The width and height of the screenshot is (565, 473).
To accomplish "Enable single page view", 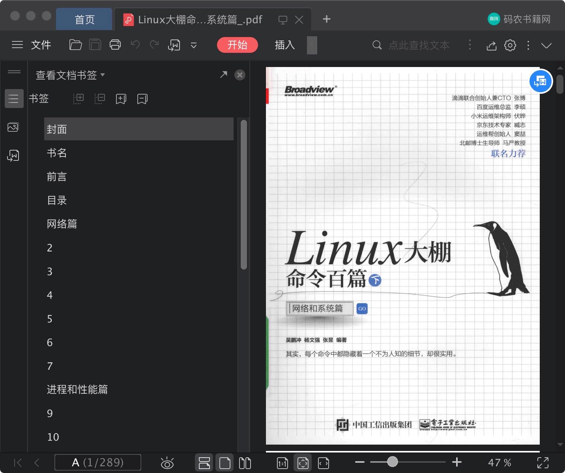I will [225, 463].
